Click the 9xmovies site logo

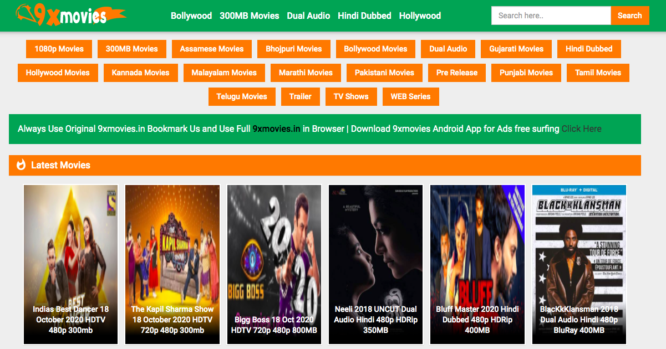tap(69, 16)
